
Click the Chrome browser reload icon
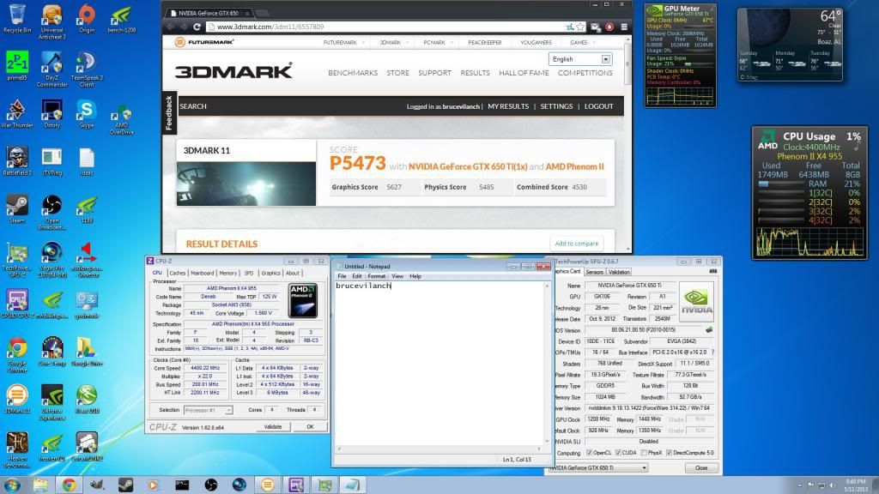tap(197, 27)
